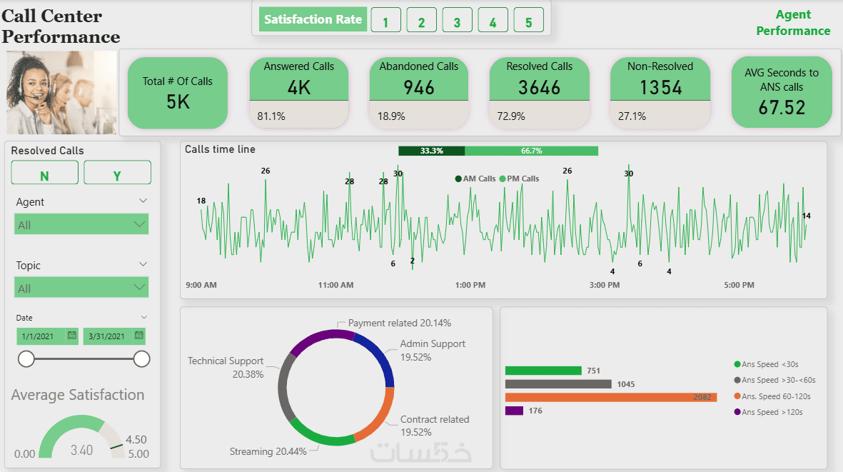Open the end date calendar picker icon
Screen dimensions: 843x472
(138, 336)
